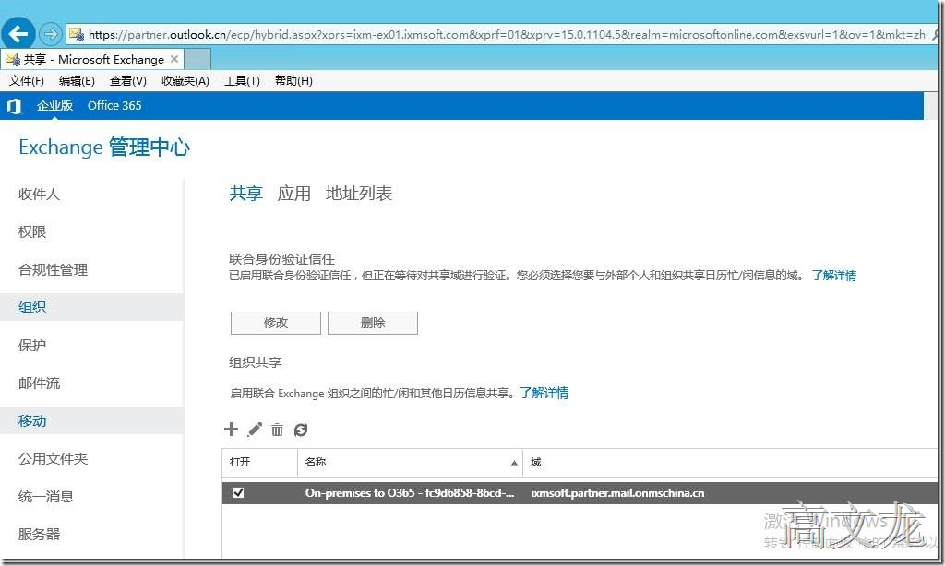The width and height of the screenshot is (945, 566).
Task: Switch to Office 365 header tab
Action: (114, 105)
